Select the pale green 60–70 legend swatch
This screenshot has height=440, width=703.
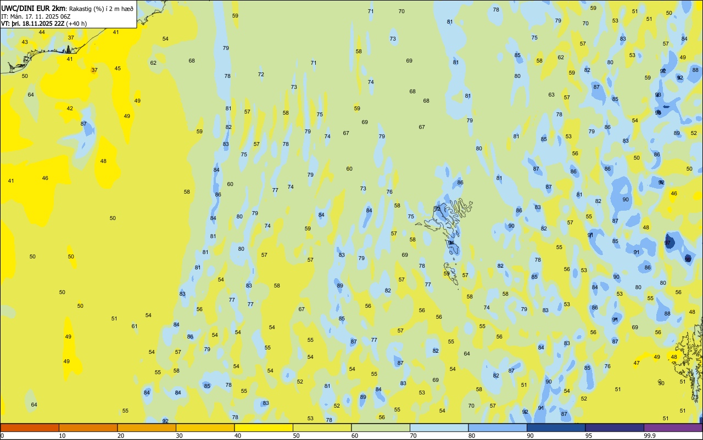[x=381, y=427]
